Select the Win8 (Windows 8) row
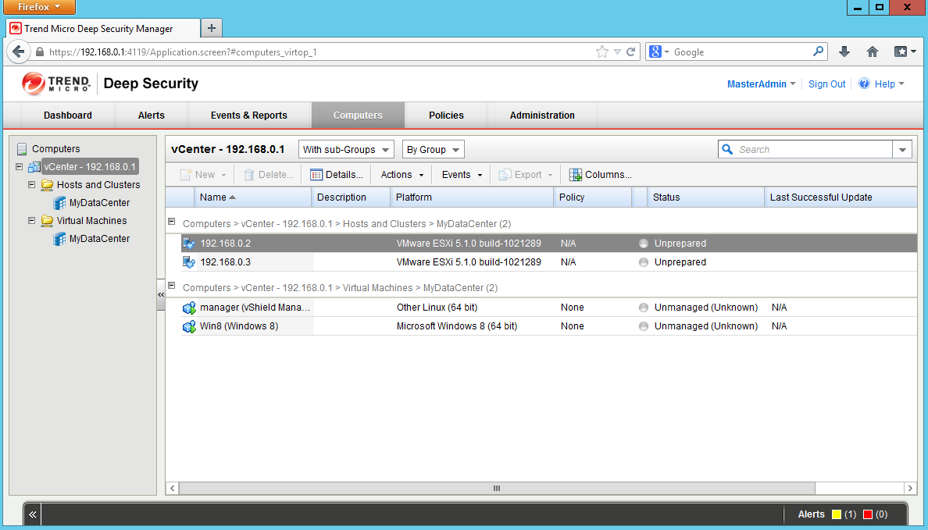Screen dimensions: 928x530 548,326
